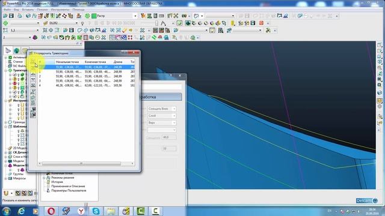
Task: Open Yandex browser from the taskbar
Action: tap(81, 211)
